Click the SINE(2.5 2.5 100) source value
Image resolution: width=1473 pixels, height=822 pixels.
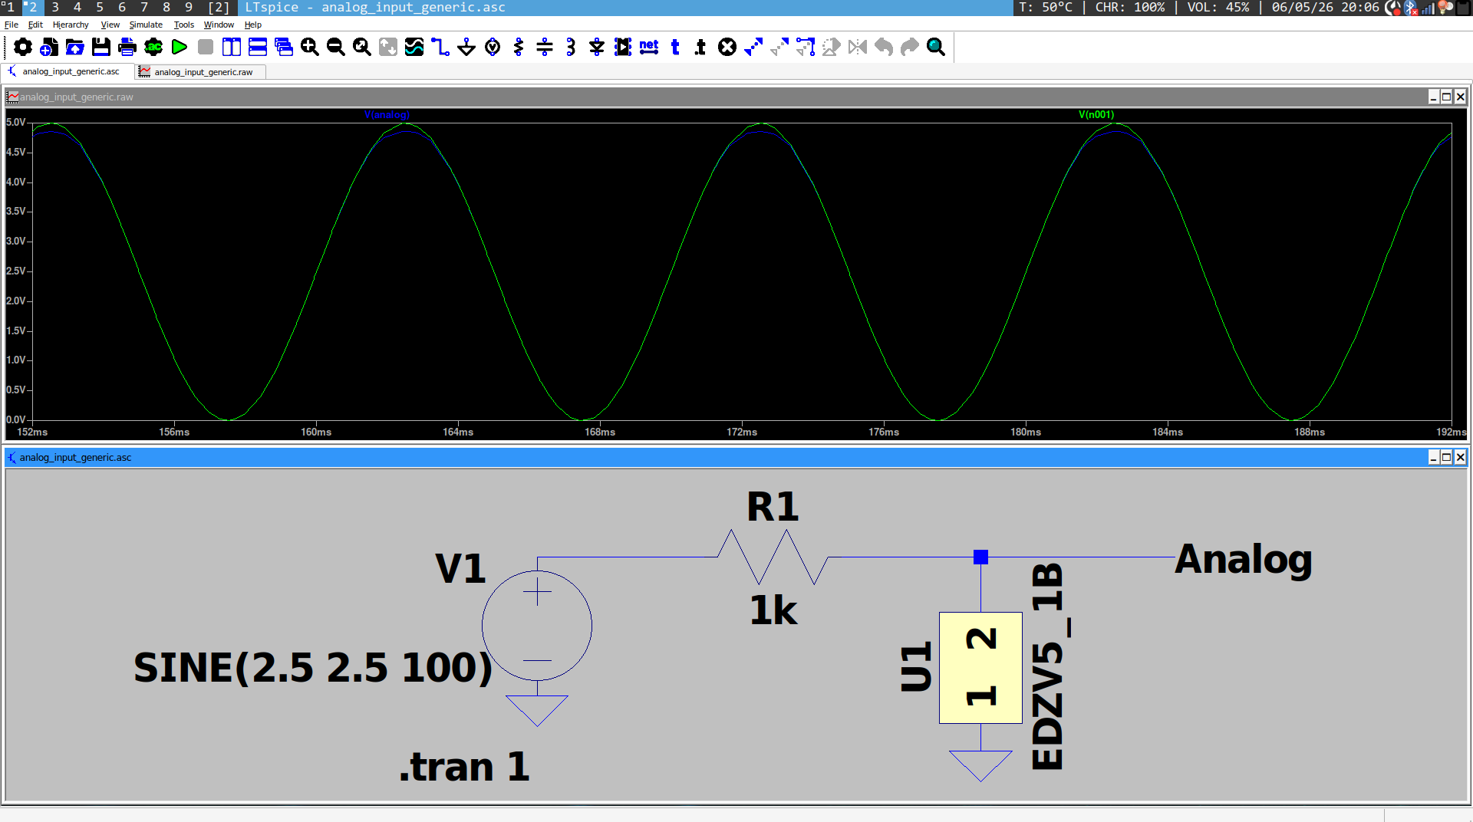pos(313,667)
